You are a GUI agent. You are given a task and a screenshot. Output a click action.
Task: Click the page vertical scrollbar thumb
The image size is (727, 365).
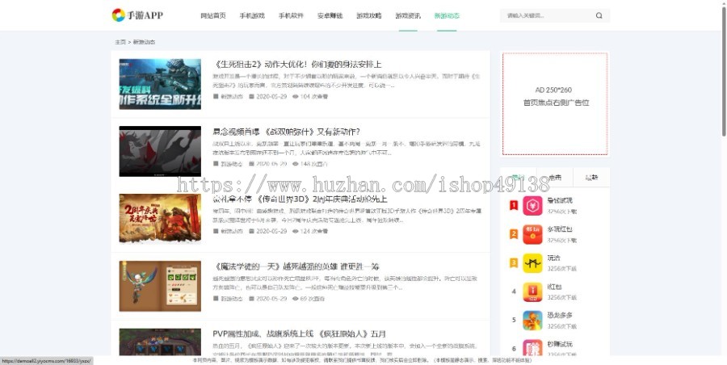pos(724,69)
